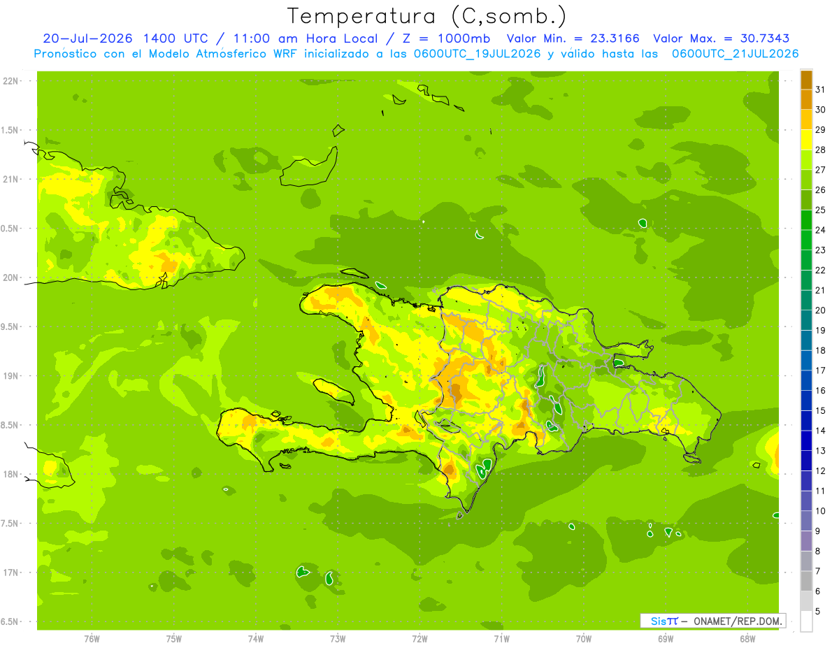Pick the swatch between 24 and 25
Viewport: 839px width, 648px height.
[x=806, y=220]
